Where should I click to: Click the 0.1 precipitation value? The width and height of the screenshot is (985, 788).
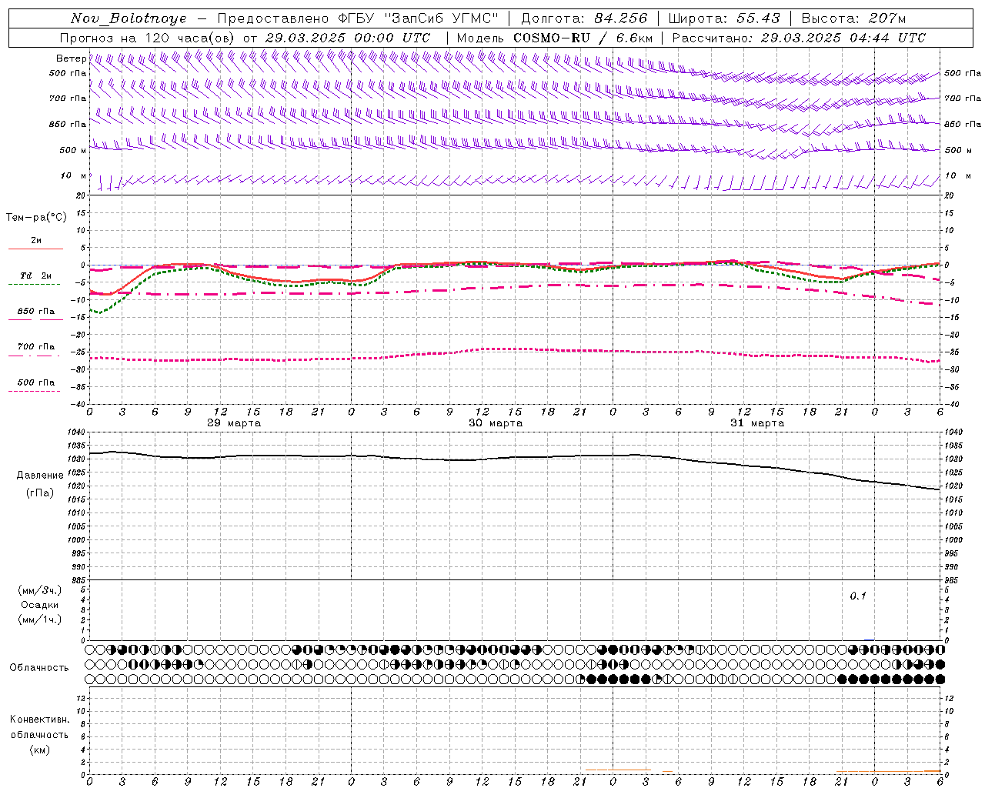tap(858, 596)
